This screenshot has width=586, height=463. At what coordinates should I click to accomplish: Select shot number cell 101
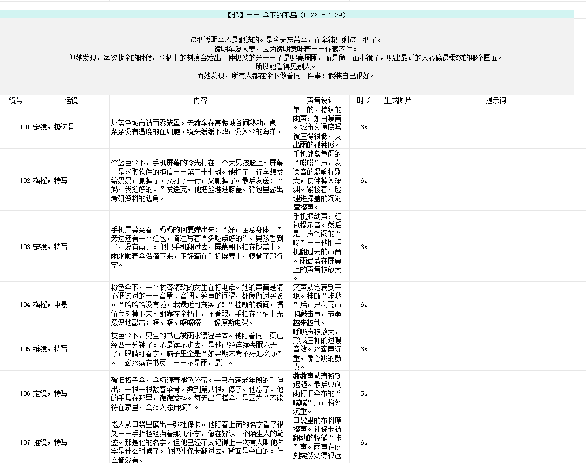[x=16, y=127]
